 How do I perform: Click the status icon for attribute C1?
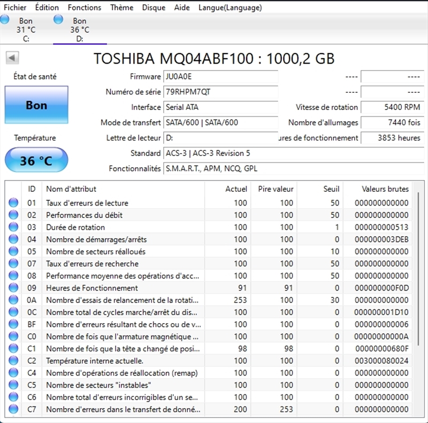(13, 348)
